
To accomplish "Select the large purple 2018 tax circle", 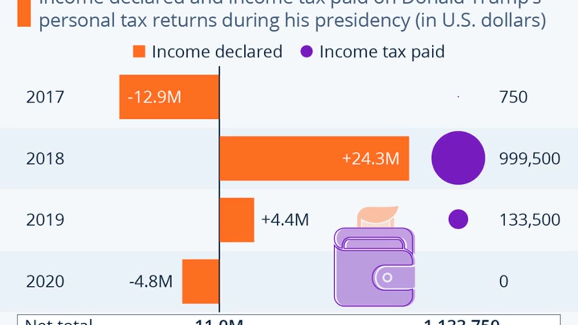I will 458,158.
